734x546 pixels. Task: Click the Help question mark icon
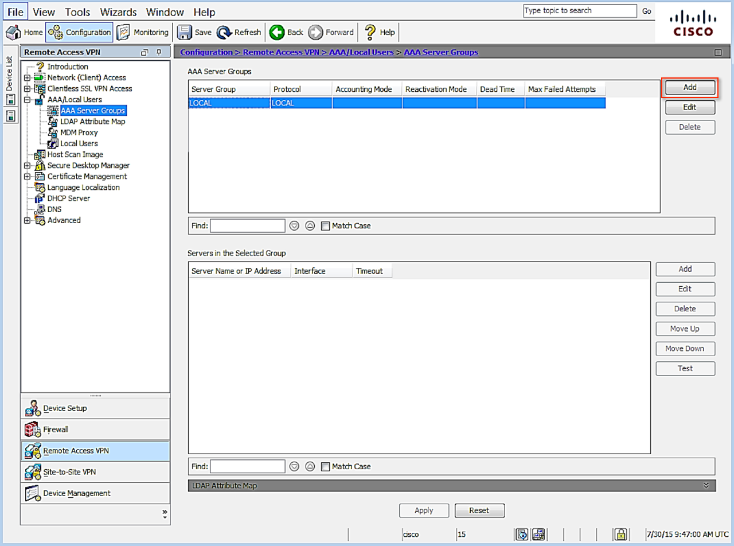pos(370,32)
